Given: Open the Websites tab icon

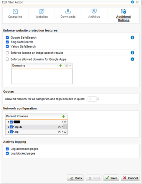Looking at the screenshot, I should tap(41, 11).
